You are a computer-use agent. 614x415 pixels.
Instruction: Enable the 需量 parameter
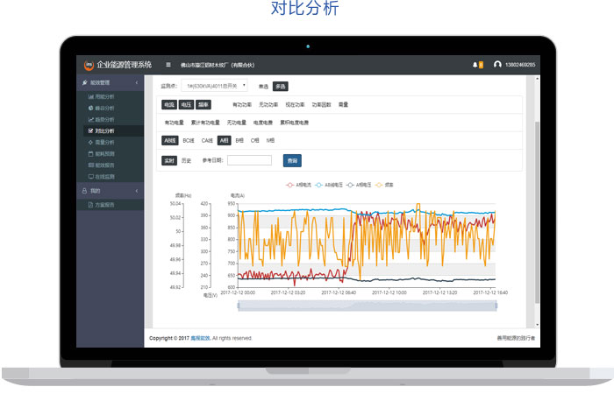pos(344,105)
